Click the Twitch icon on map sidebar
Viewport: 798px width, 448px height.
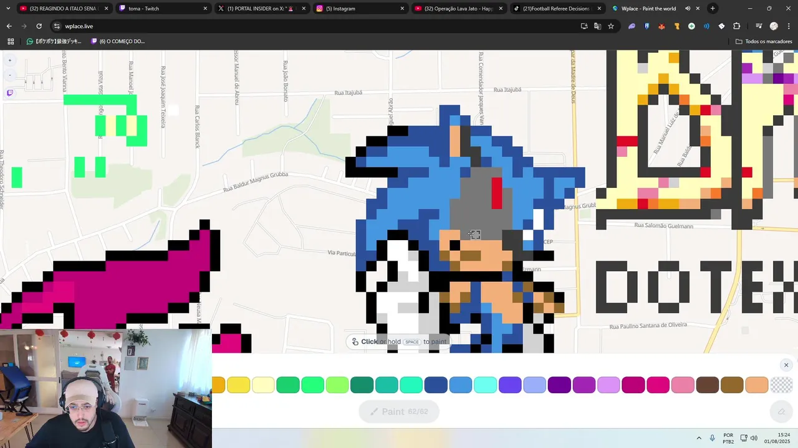(9, 93)
